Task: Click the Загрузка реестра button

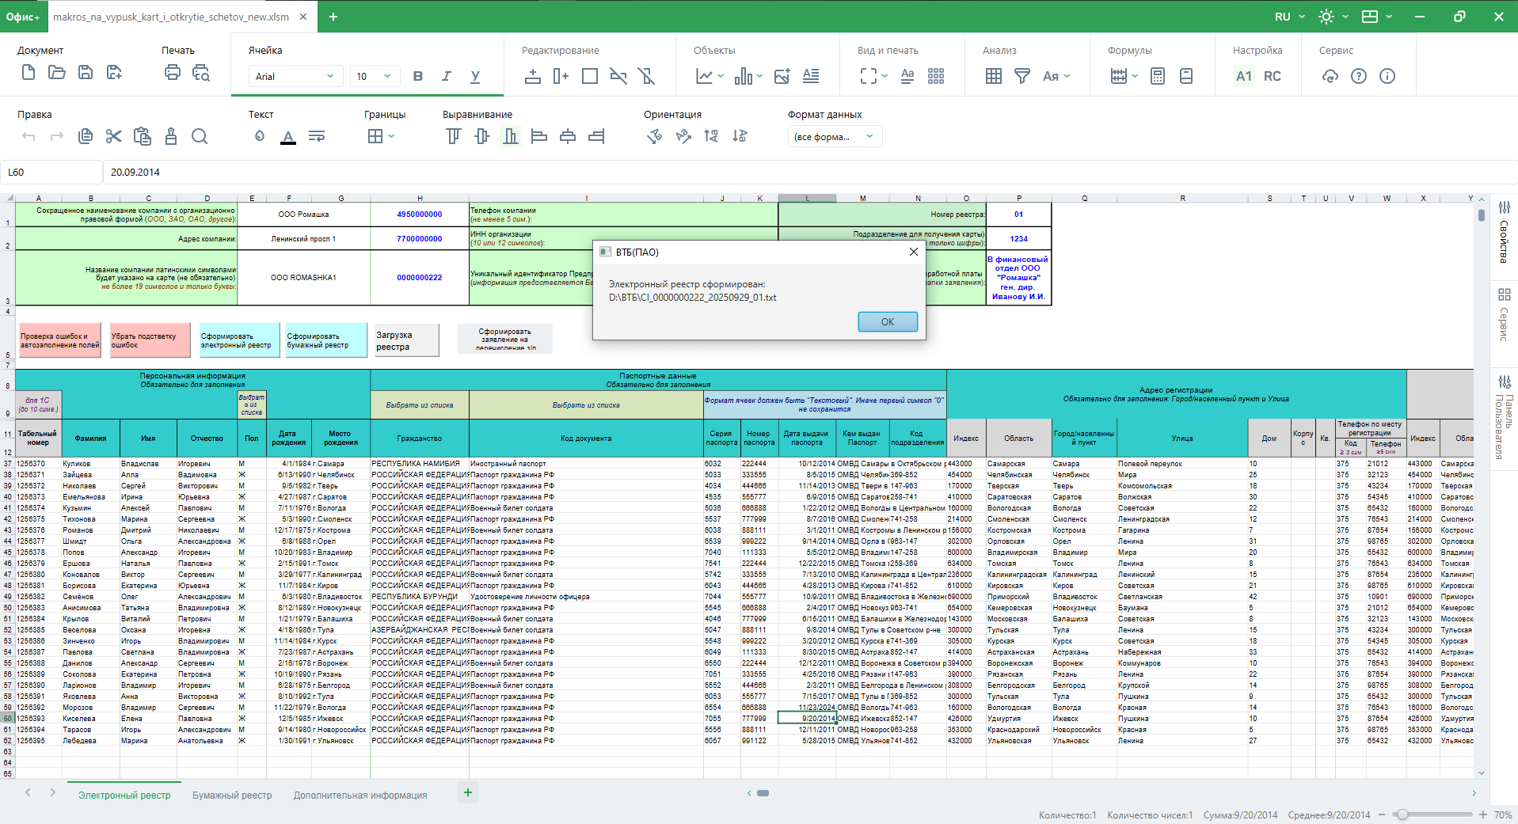Action: tap(407, 340)
